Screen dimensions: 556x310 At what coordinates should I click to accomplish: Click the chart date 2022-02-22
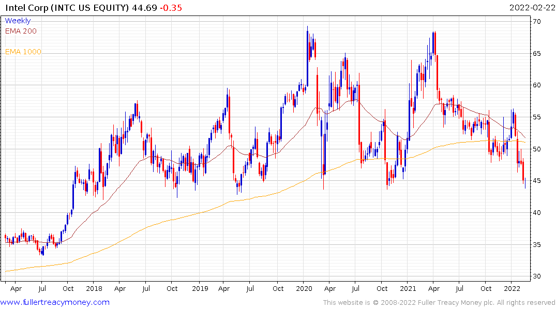(x=532, y=8)
